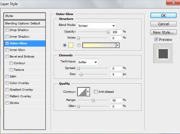Expand the Contour picker dropdown arrow
Screen dimensions: 180x134
[x=88, y=92]
